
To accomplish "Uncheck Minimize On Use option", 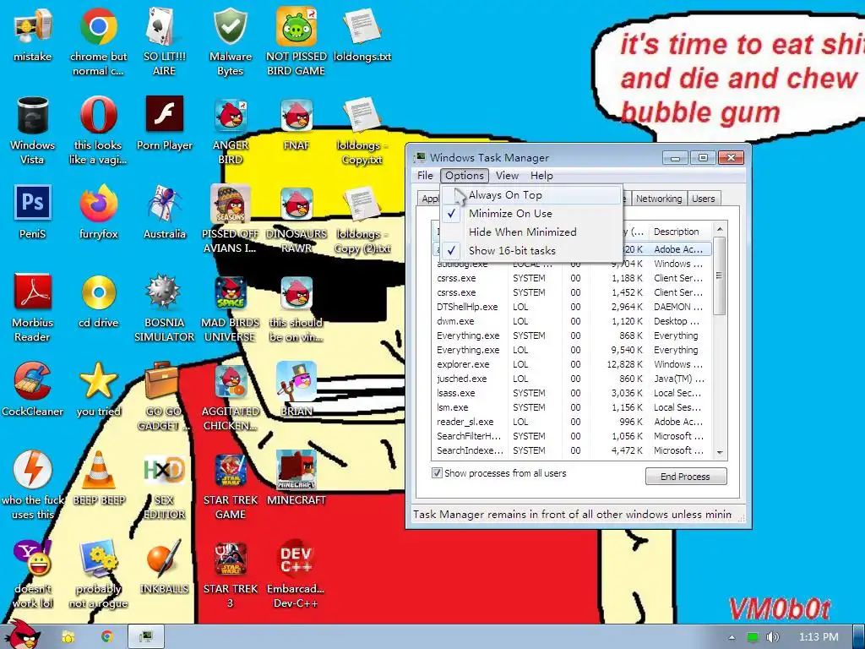I will 532,214.
